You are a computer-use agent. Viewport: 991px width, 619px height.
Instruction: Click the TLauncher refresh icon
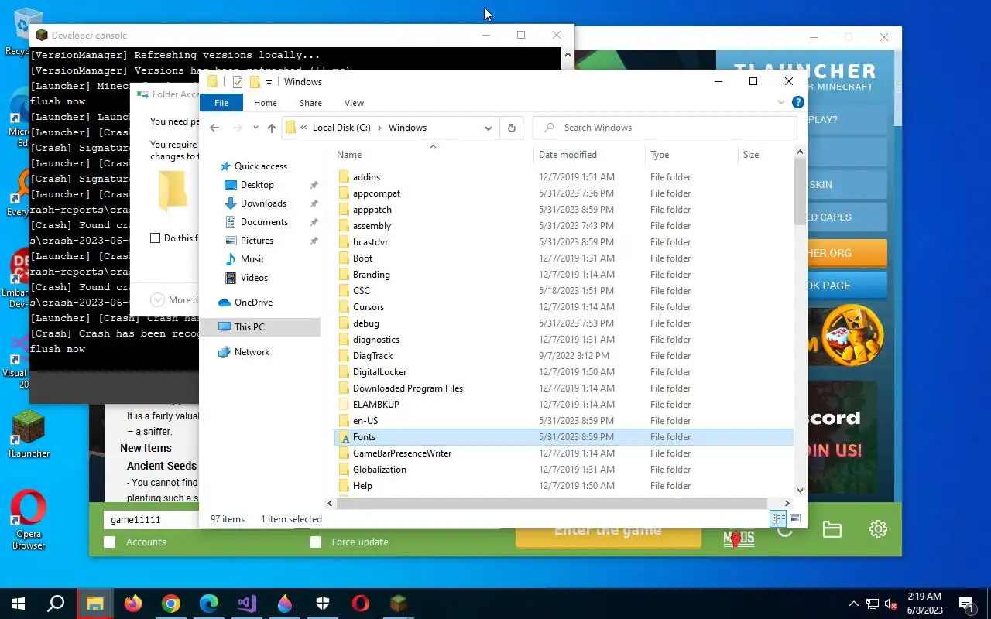tap(785, 531)
